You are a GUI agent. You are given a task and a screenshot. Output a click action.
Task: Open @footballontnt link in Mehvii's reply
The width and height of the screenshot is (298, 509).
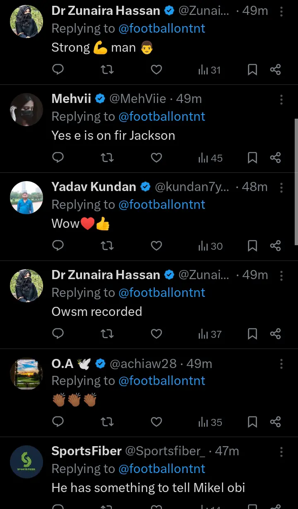pos(162,117)
